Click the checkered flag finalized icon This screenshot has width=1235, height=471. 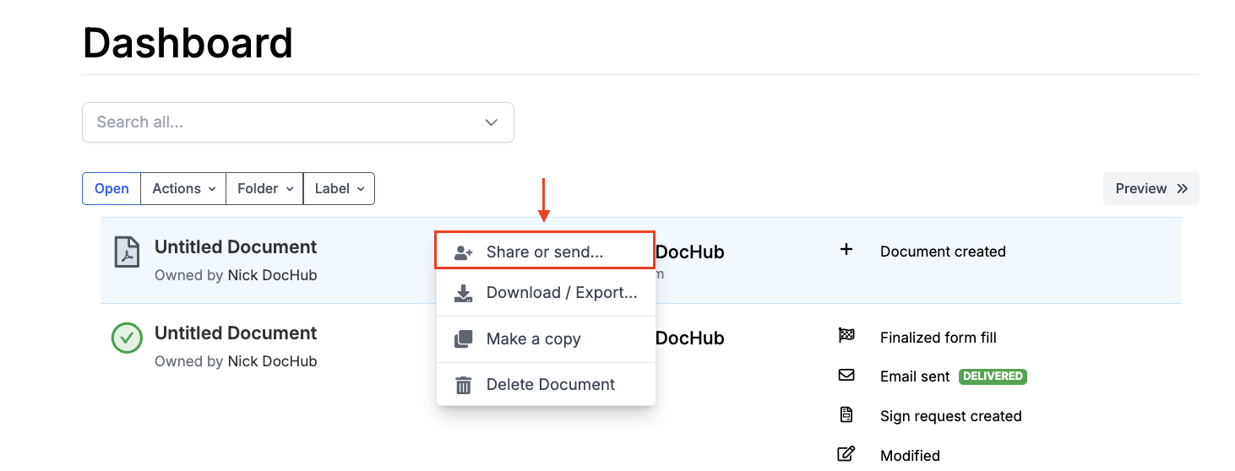(846, 336)
